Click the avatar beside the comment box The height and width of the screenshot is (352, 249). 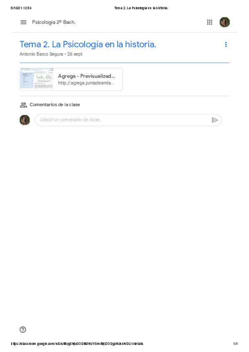25,120
